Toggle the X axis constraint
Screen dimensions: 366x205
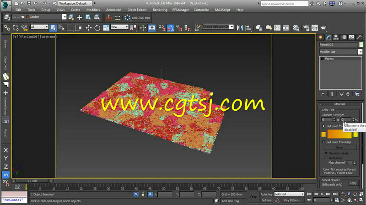point(6,150)
